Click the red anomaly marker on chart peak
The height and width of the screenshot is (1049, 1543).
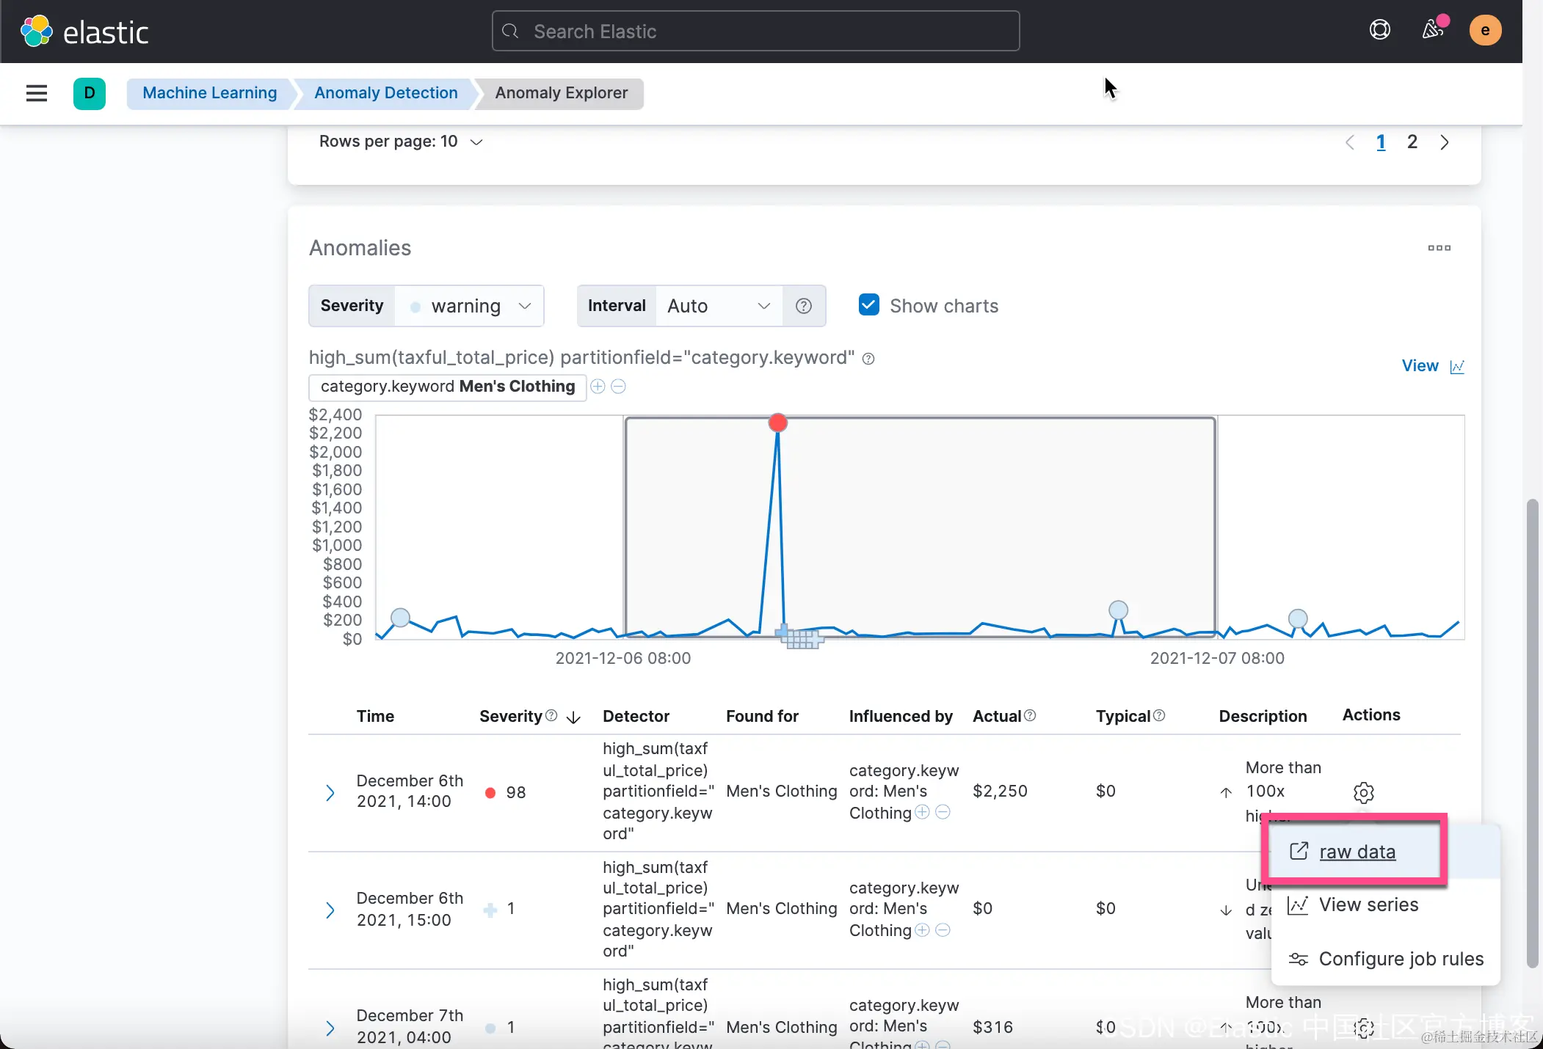pyautogui.click(x=777, y=423)
